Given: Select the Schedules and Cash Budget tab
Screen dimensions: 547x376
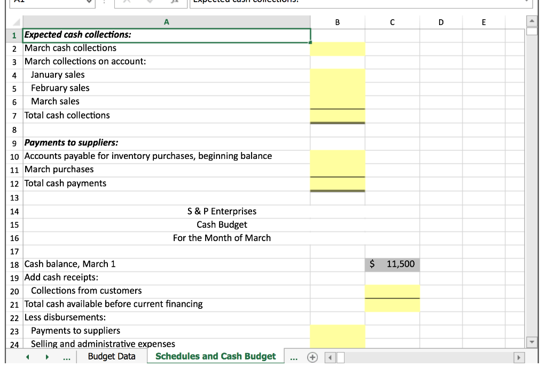Looking at the screenshot, I should (215, 356).
